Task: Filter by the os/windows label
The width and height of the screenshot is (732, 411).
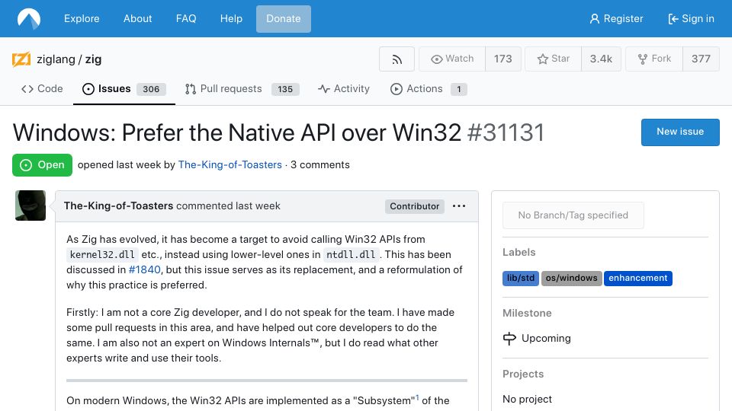Action: click(571, 279)
